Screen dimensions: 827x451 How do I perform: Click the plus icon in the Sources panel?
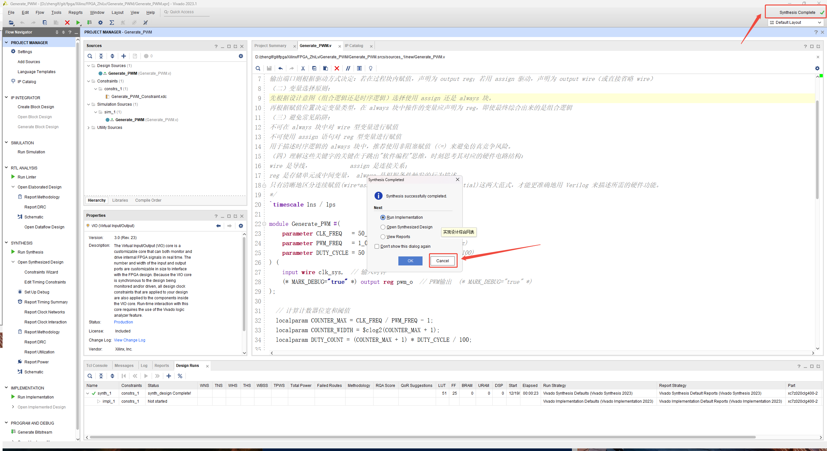tap(124, 56)
